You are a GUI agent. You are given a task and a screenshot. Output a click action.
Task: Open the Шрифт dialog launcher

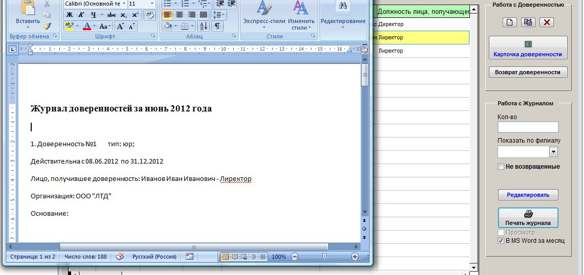153,36
